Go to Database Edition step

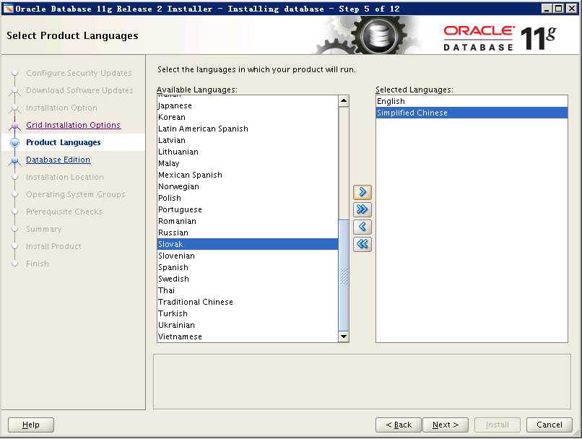pyautogui.click(x=58, y=160)
